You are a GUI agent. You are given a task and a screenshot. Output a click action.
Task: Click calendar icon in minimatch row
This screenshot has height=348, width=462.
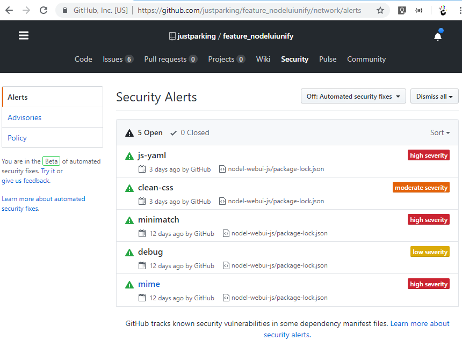pyautogui.click(x=142, y=233)
